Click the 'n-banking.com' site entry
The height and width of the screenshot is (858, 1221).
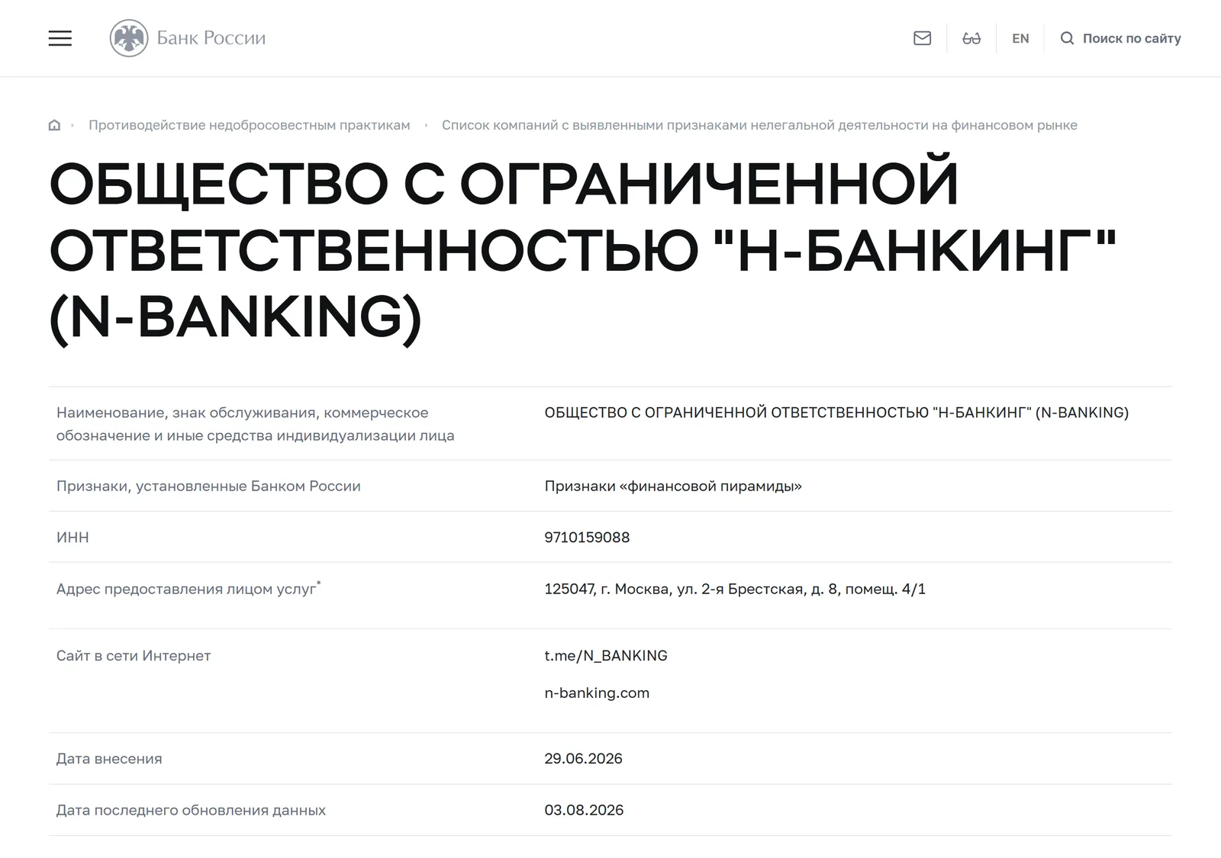[597, 693]
